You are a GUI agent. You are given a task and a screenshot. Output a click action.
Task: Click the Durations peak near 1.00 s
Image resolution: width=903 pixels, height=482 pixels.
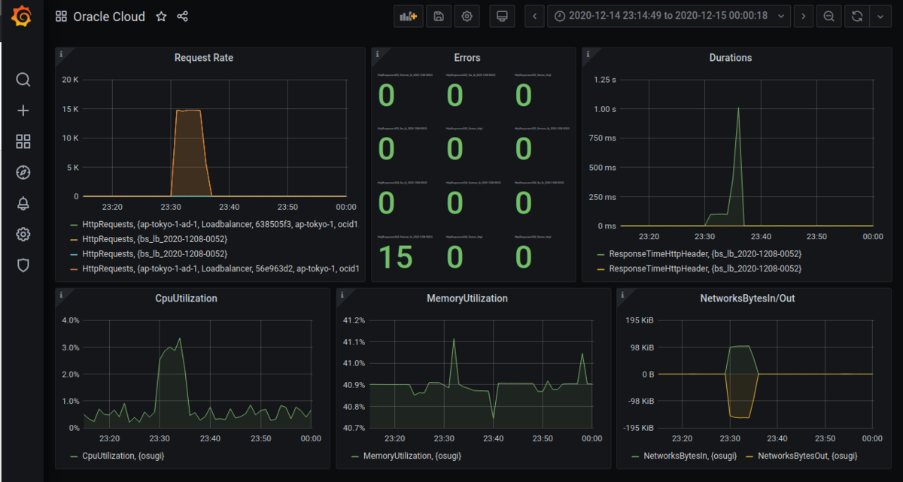coord(738,108)
